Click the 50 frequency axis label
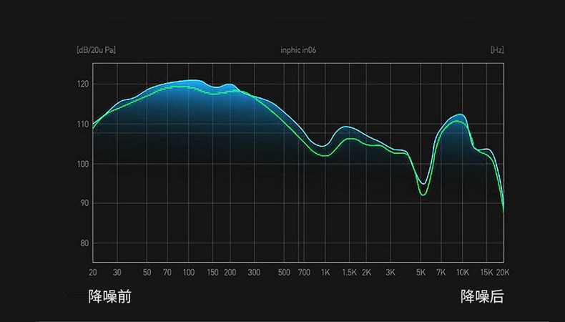565x322 pixels. click(x=147, y=273)
